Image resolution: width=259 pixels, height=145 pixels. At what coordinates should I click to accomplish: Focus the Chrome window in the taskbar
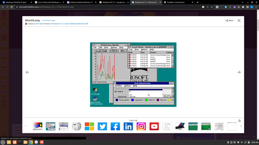[31, 142]
